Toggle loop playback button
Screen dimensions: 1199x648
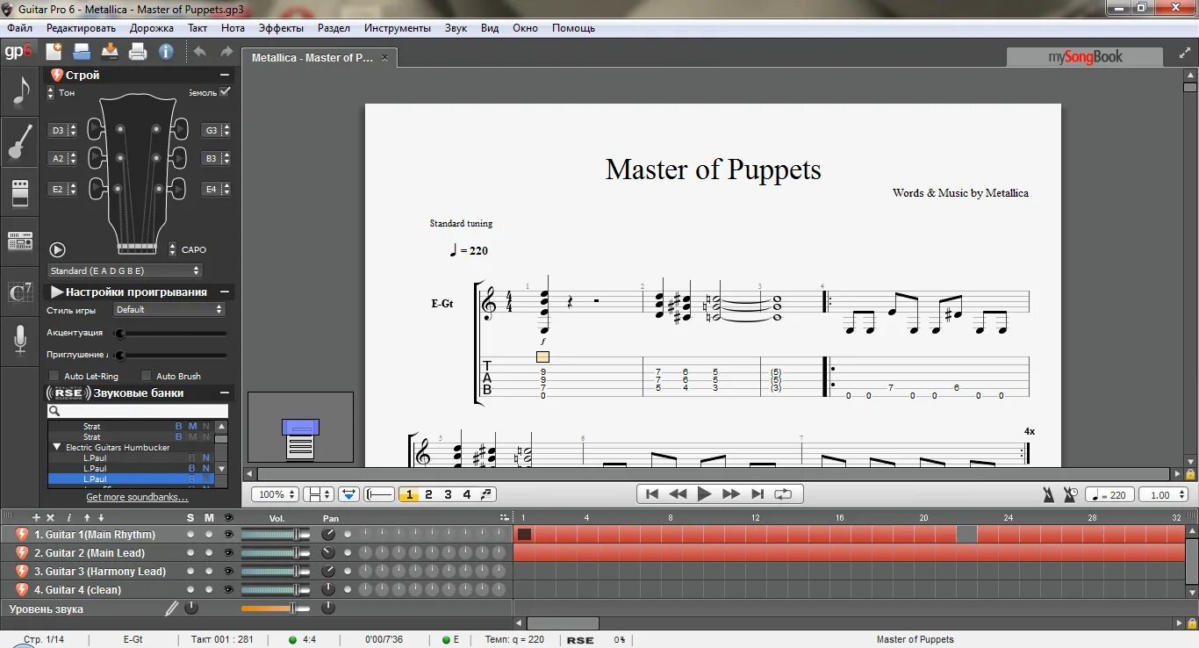tap(782, 494)
